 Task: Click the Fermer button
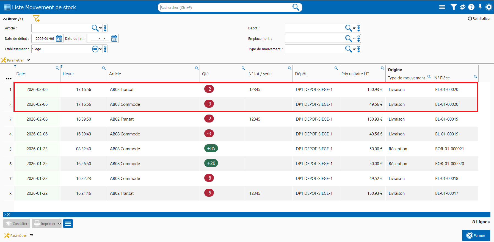tap(476, 235)
